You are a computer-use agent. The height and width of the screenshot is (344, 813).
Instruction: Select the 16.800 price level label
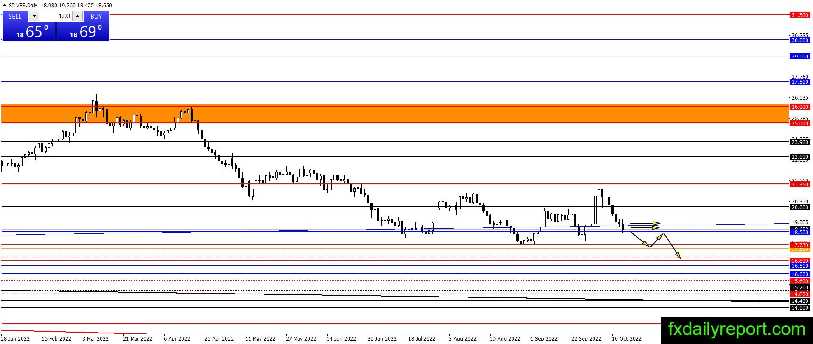click(800, 261)
